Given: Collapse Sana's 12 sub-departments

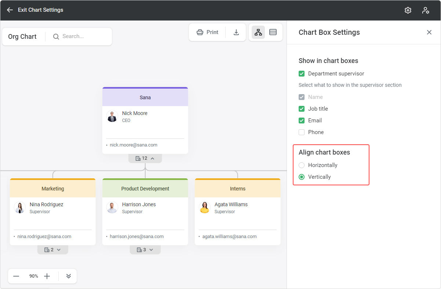Looking at the screenshot, I should (x=145, y=158).
